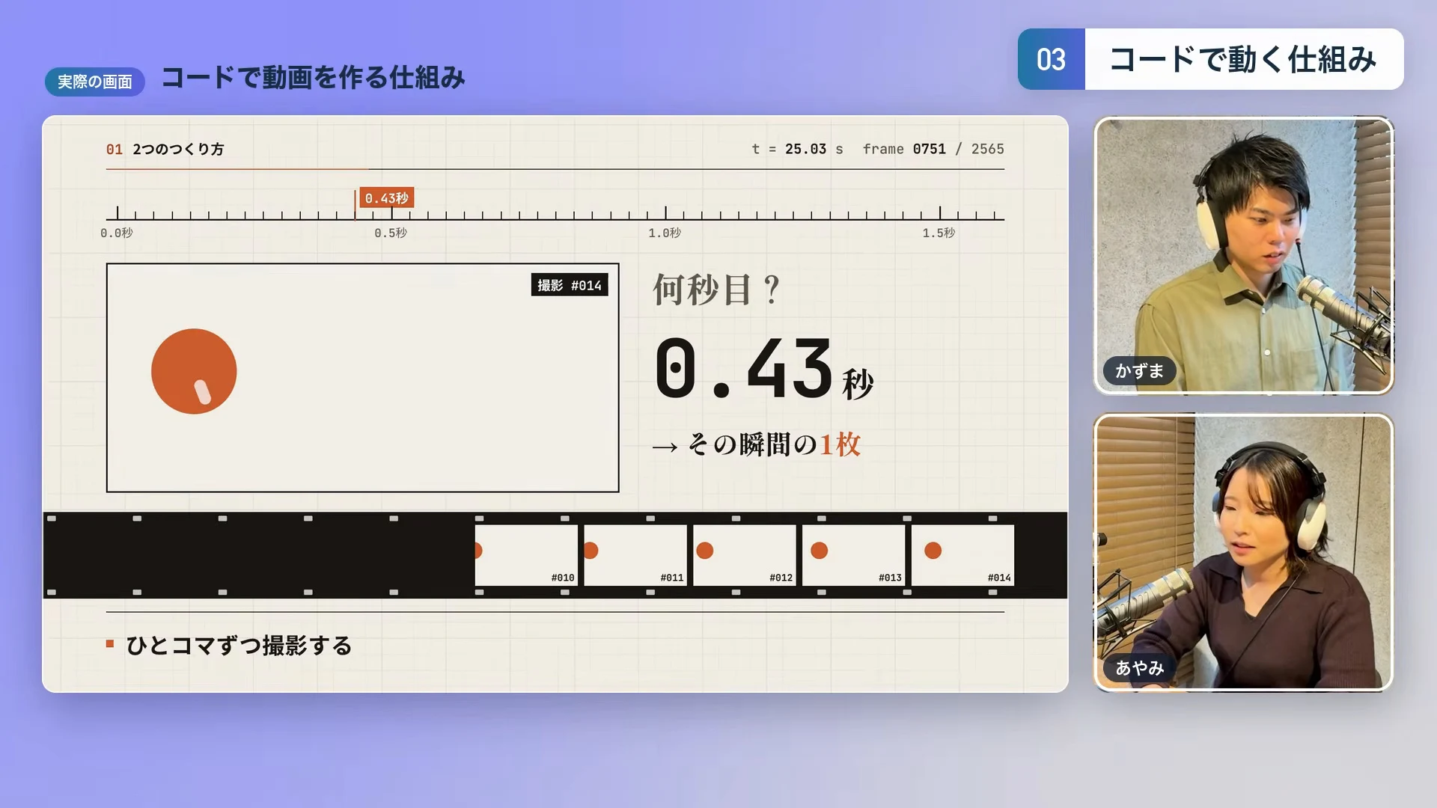Select filmstrip thumbnail #013
Screen dimensions: 1437x808
[854, 555]
